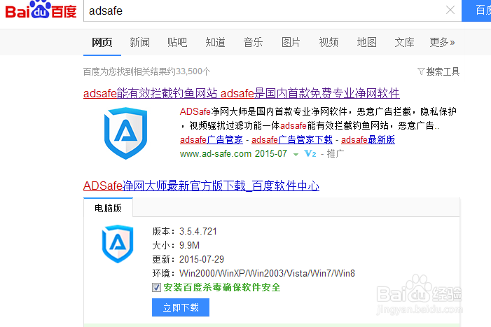Clear the search box with the X
The image size is (491, 327).
pyautogui.click(x=450, y=10)
